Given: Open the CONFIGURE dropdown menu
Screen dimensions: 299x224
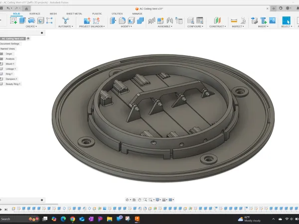Looking at the screenshot, I should pyautogui.click(x=195, y=26).
